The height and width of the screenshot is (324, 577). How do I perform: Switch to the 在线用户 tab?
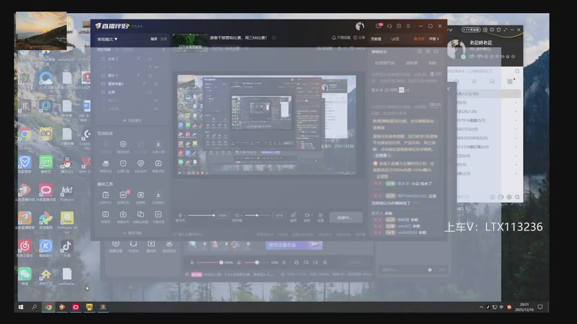(x=384, y=63)
